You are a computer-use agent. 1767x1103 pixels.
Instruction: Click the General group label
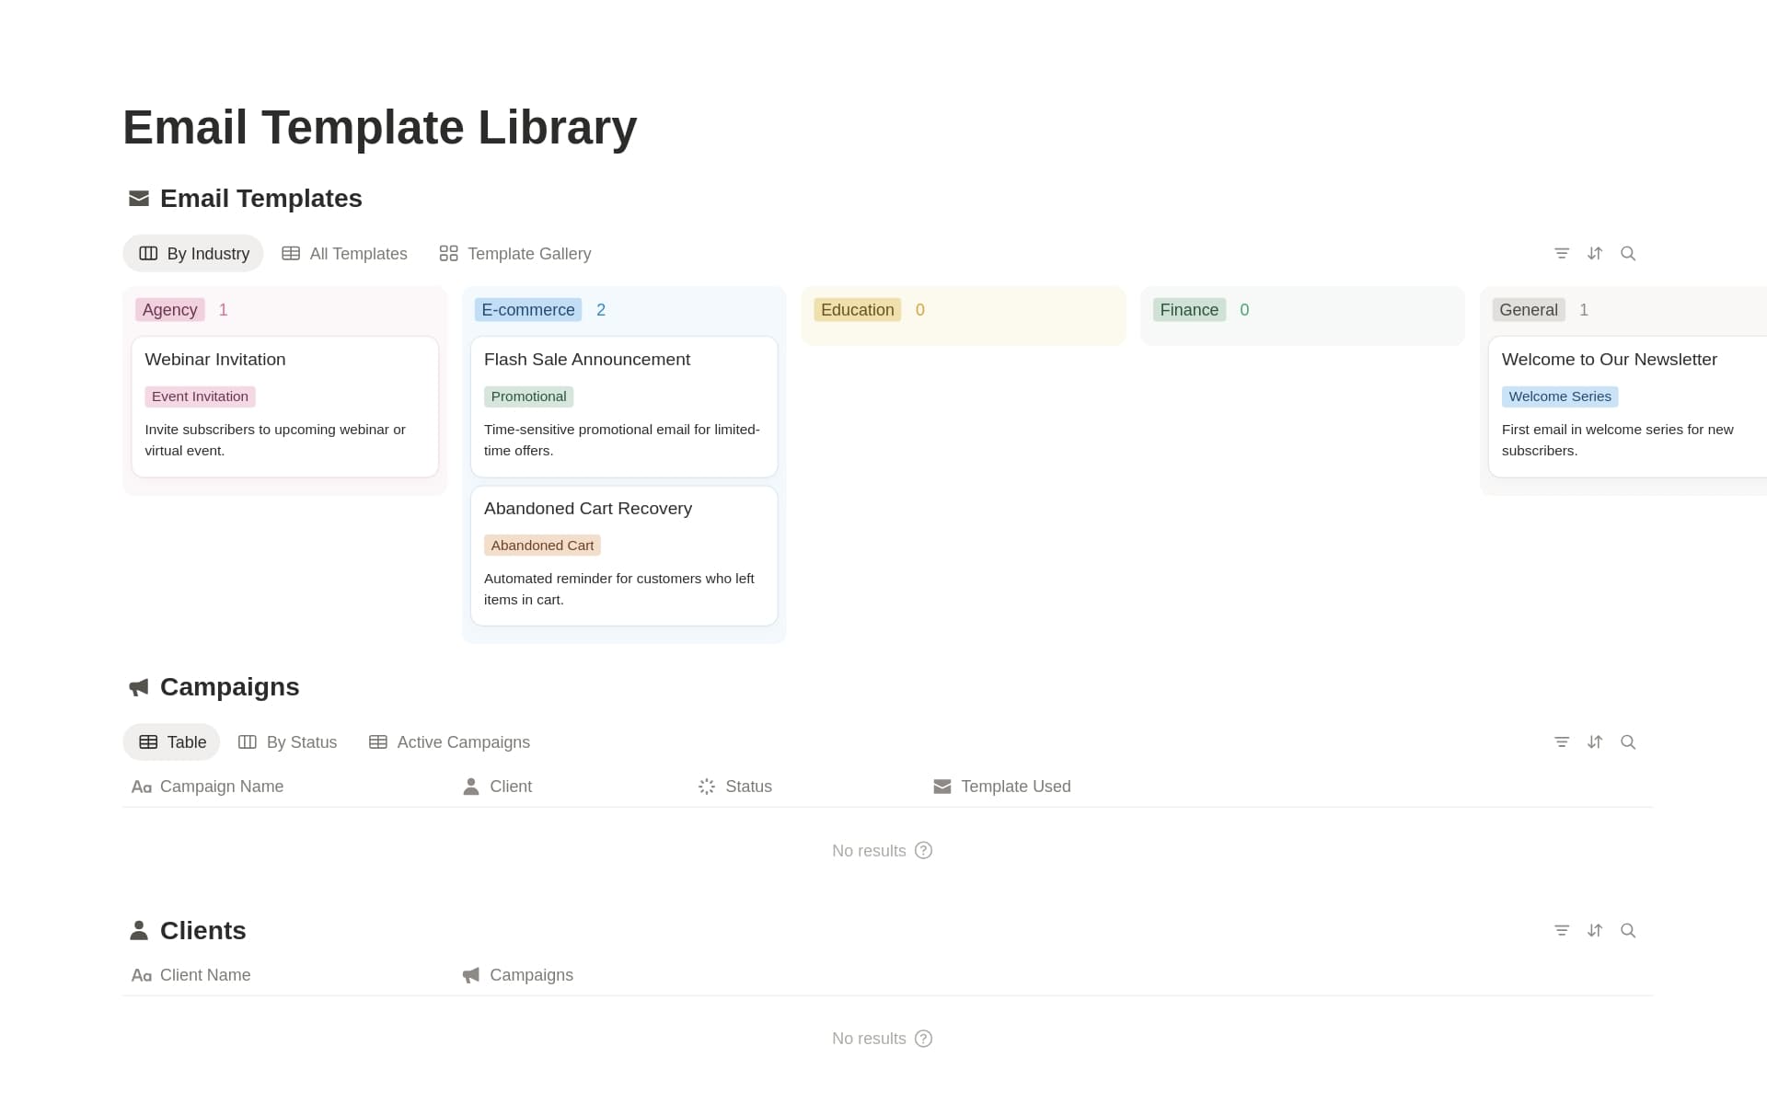1529,310
